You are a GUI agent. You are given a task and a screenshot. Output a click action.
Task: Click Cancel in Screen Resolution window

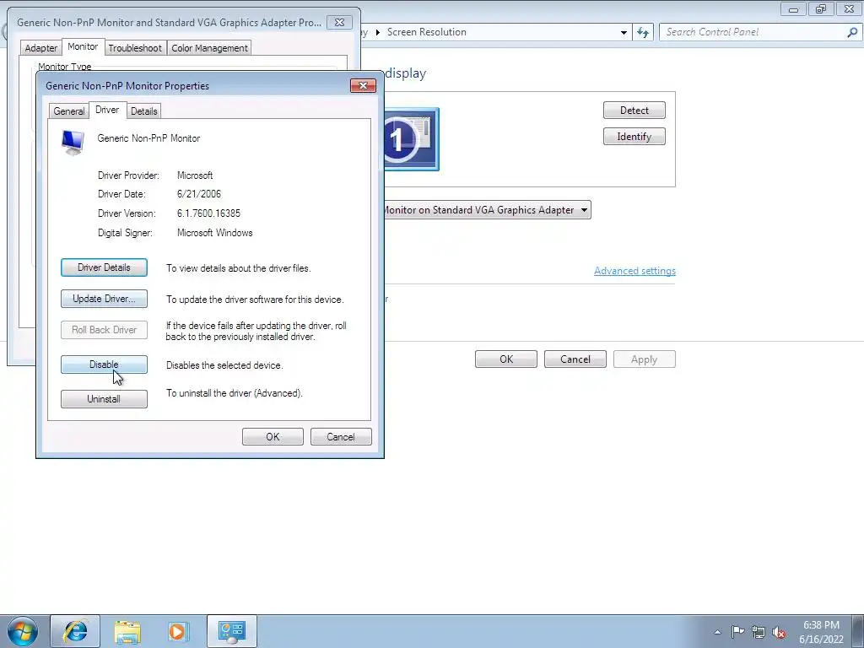point(575,359)
